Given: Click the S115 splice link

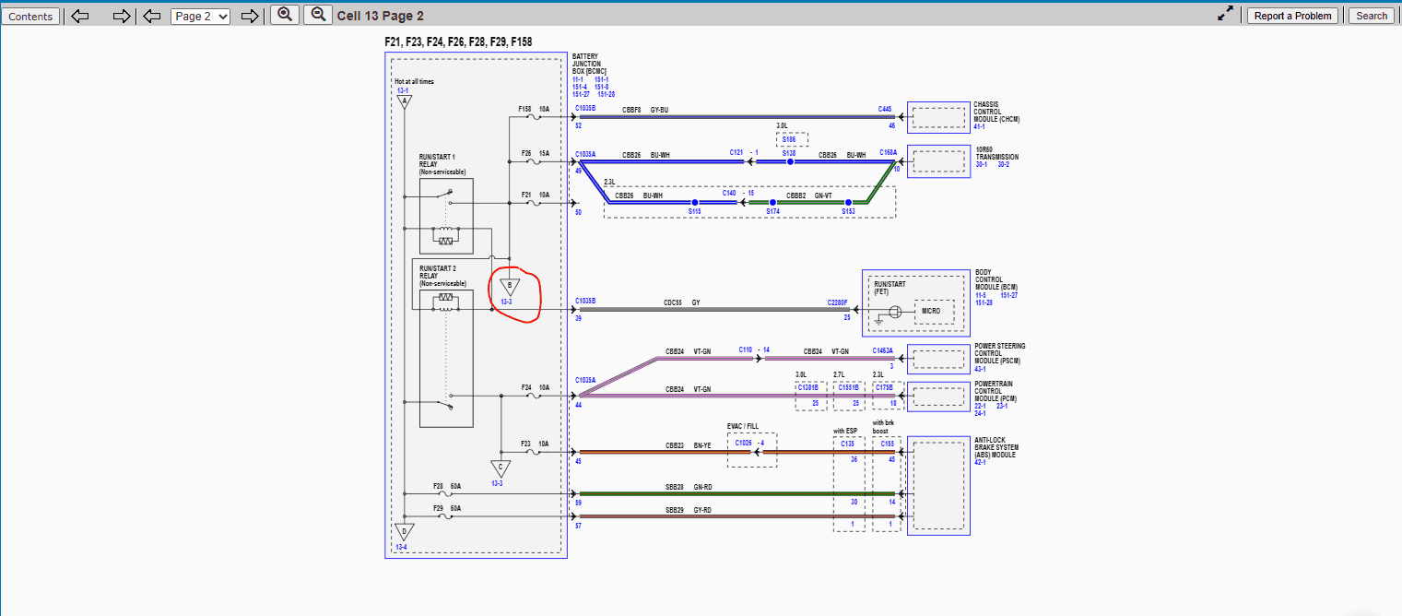Looking at the screenshot, I should click(x=694, y=211).
